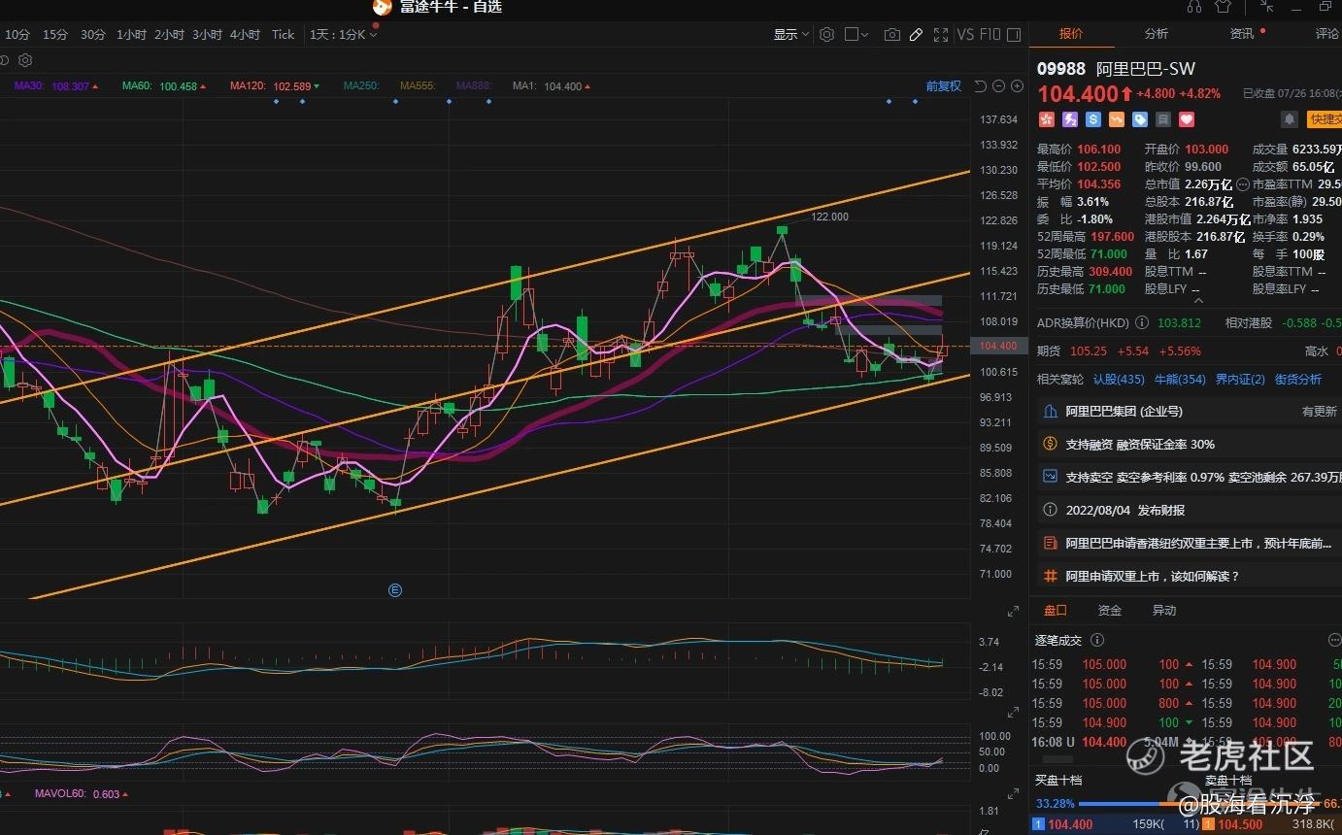The image size is (1342, 835).
Task: Select the 盘口 tab
Action: coord(1056,611)
